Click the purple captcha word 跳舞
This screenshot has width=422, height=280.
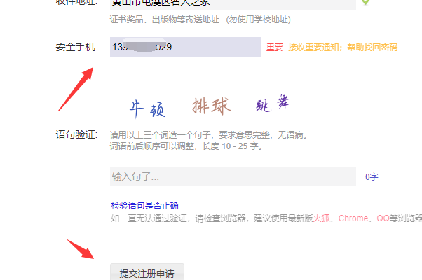point(272,104)
